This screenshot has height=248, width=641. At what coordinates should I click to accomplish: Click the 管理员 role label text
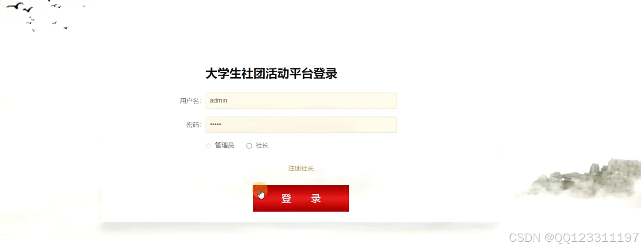pos(225,146)
